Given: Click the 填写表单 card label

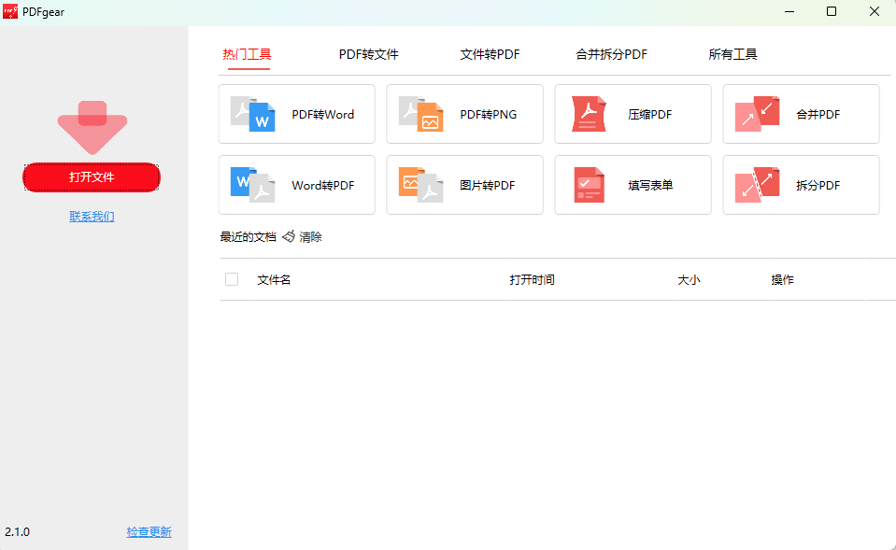Looking at the screenshot, I should click(650, 185).
